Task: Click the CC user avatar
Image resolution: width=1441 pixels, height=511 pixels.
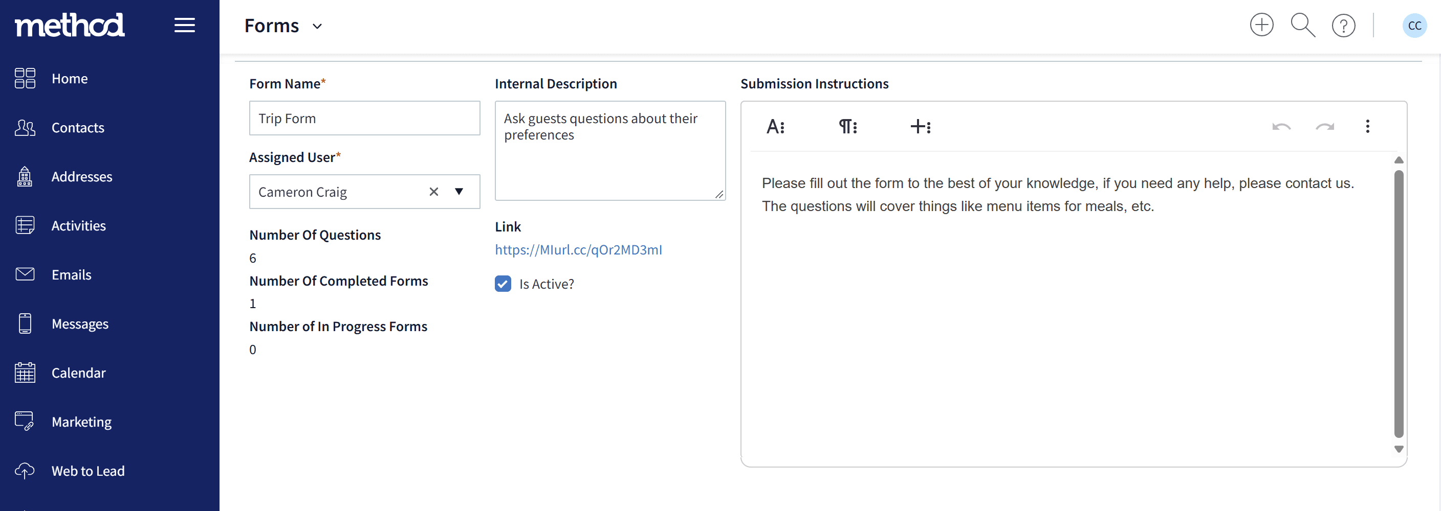Action: [x=1414, y=26]
